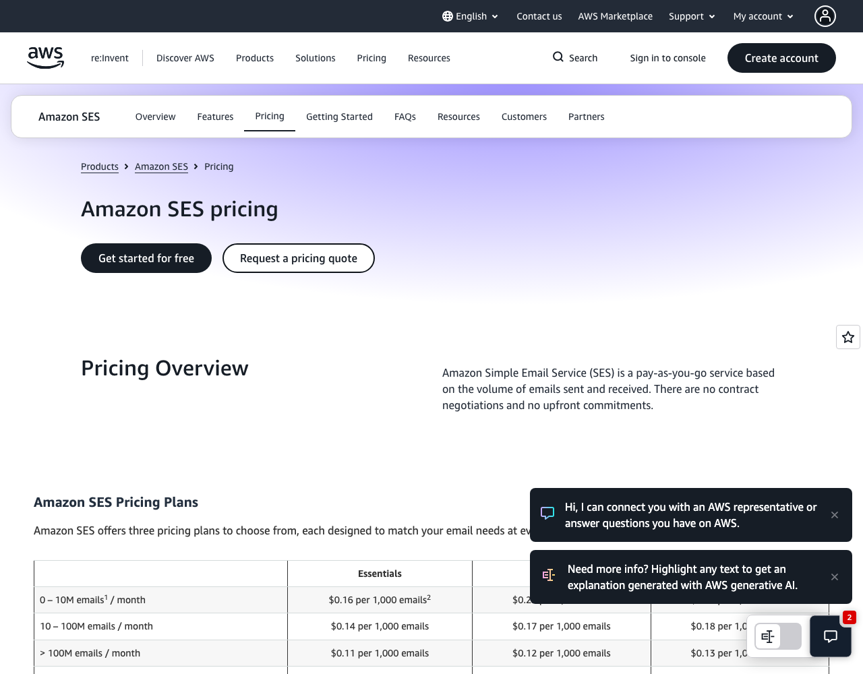Select the SES Resources tab
The height and width of the screenshot is (674, 863).
[458, 117]
